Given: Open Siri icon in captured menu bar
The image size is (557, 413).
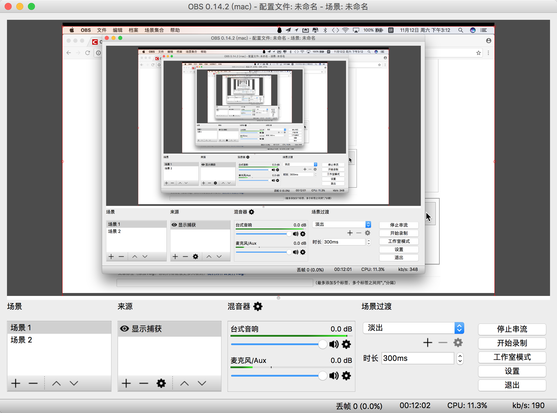Looking at the screenshot, I should pos(473,30).
